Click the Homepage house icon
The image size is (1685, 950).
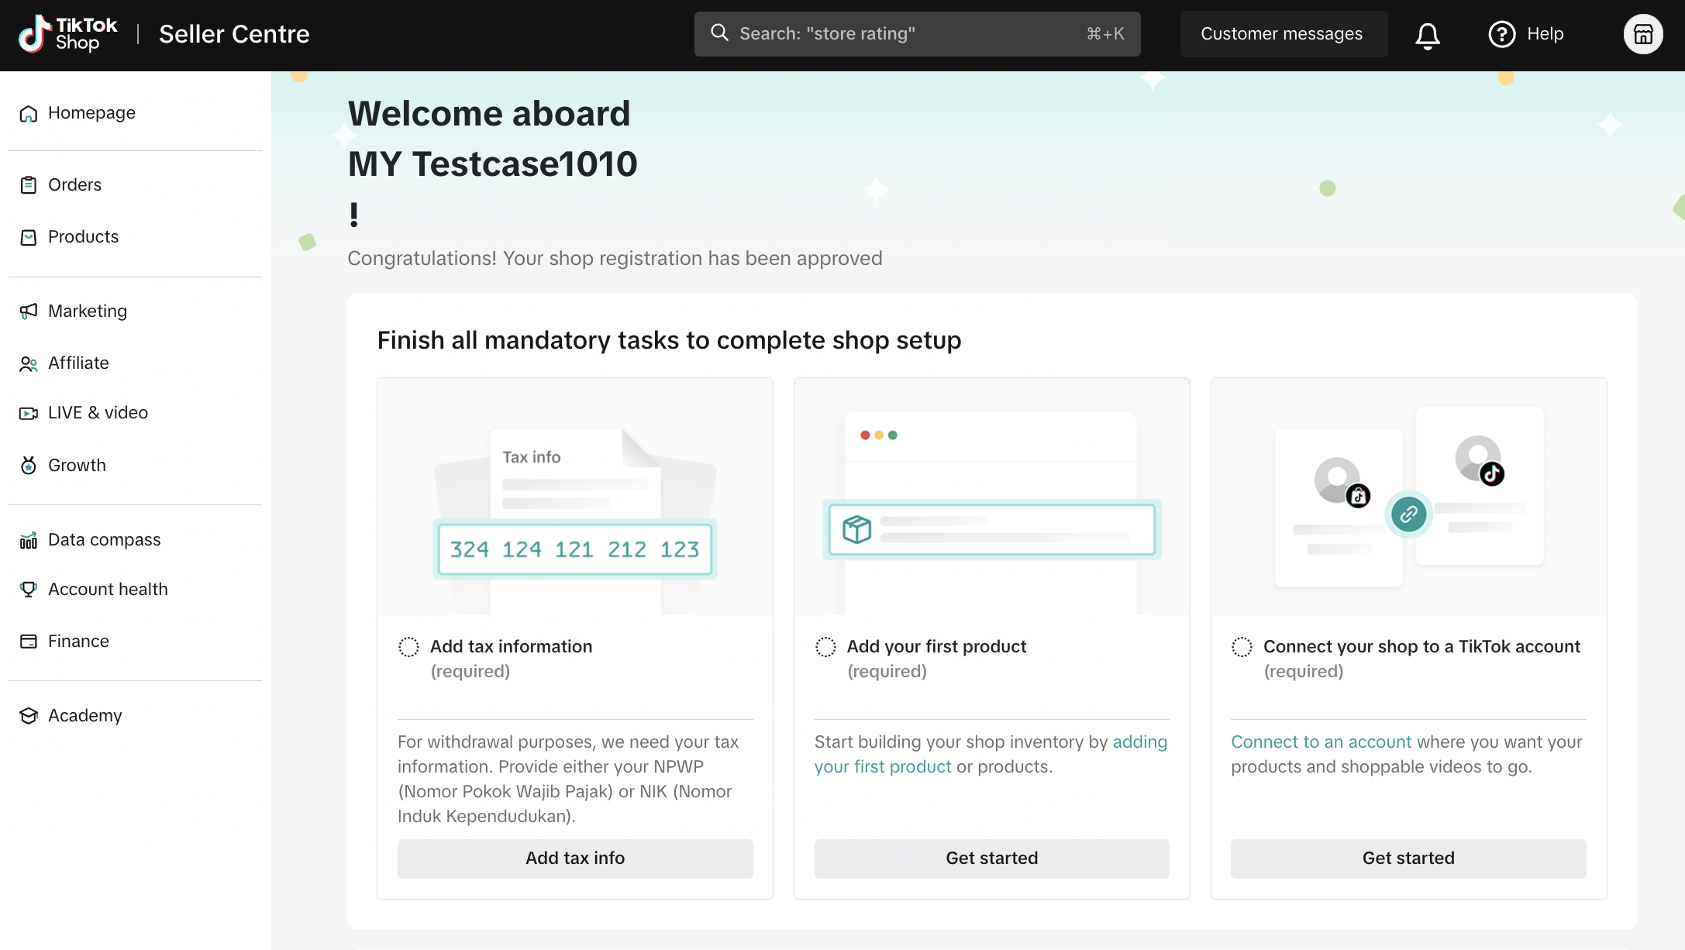pyautogui.click(x=29, y=114)
